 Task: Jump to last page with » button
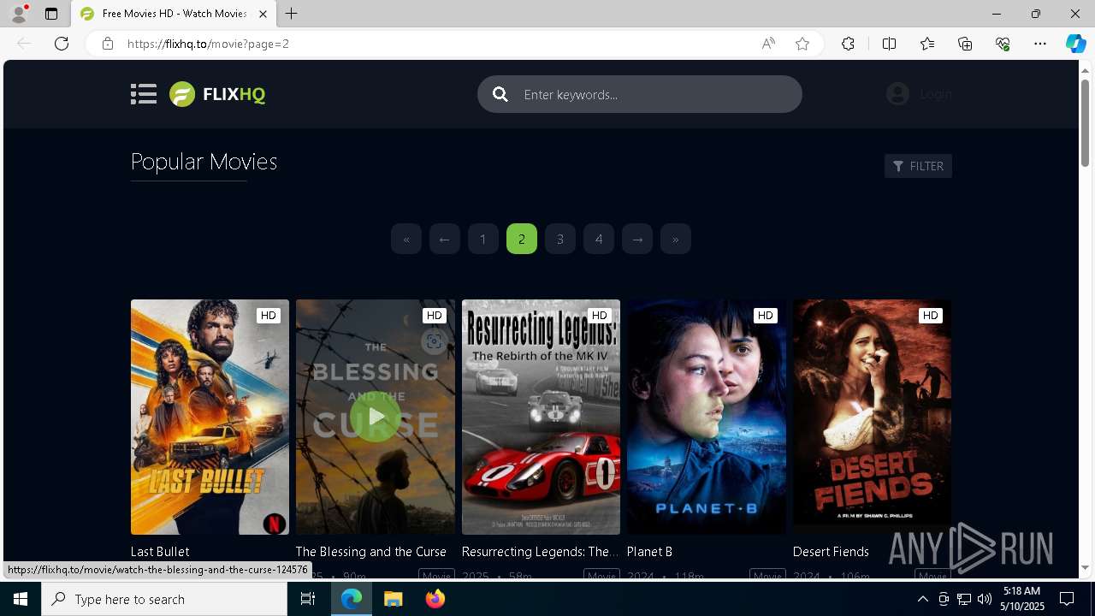(676, 239)
